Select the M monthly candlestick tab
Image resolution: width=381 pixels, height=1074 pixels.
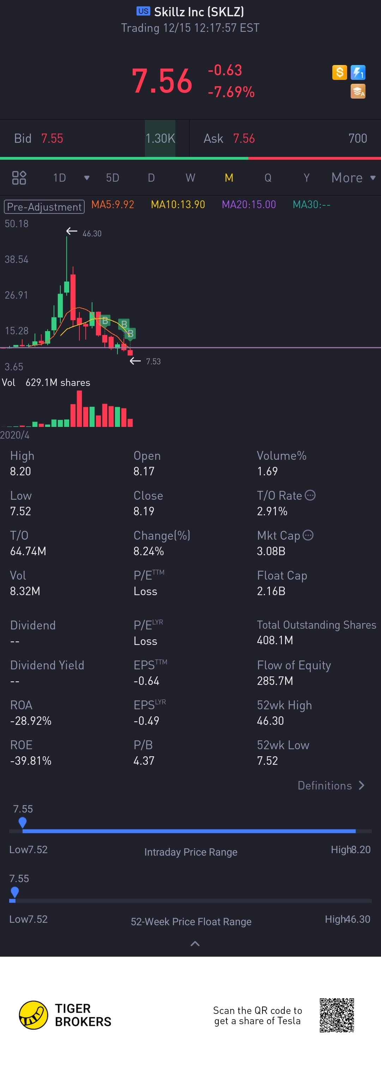click(x=229, y=178)
